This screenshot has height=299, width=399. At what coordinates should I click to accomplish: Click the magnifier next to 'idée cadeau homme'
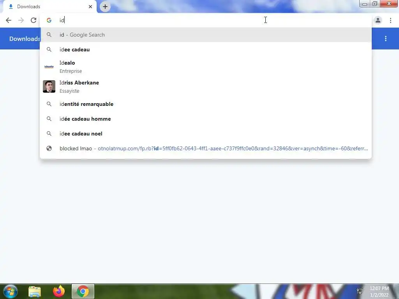click(49, 119)
